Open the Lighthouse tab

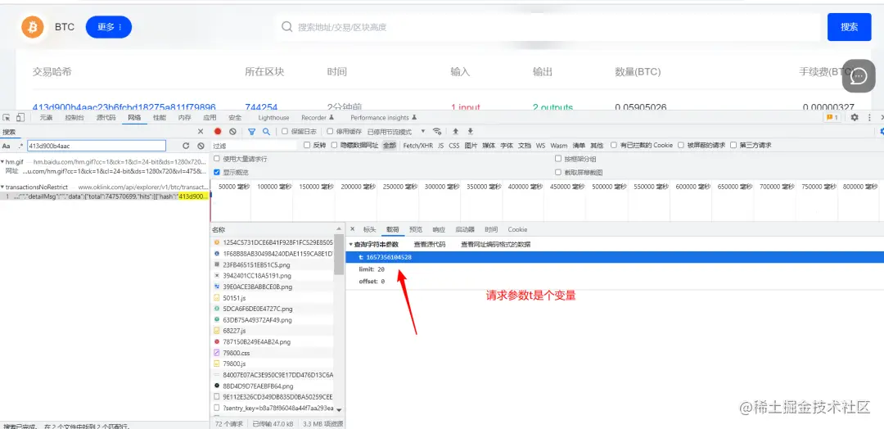pyautogui.click(x=273, y=118)
